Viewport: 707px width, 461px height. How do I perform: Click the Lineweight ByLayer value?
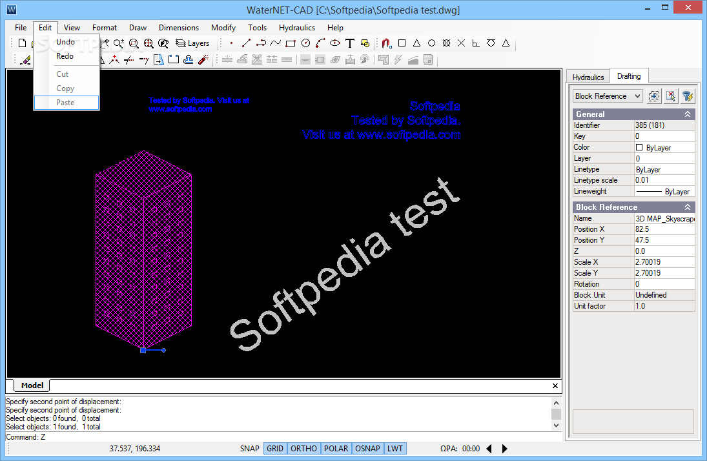pyautogui.click(x=664, y=191)
